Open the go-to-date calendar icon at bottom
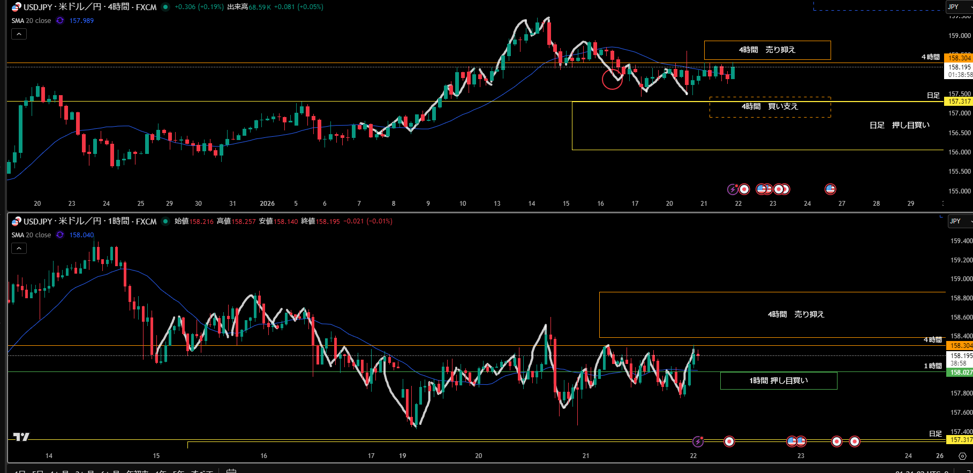The image size is (973, 473). point(231,471)
